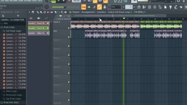Toggle the arrow step-edit button beside the keyboard icon
The width and height of the screenshot is (187, 105).
(x=89, y=7)
